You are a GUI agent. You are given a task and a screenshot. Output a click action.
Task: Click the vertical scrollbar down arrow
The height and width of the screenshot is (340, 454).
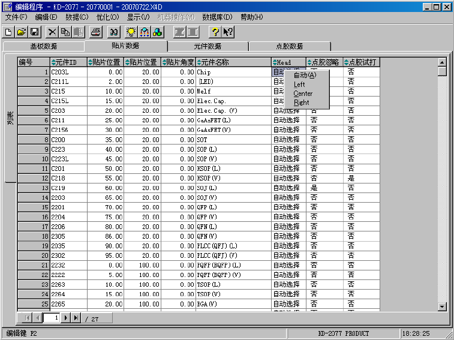tap(442, 306)
